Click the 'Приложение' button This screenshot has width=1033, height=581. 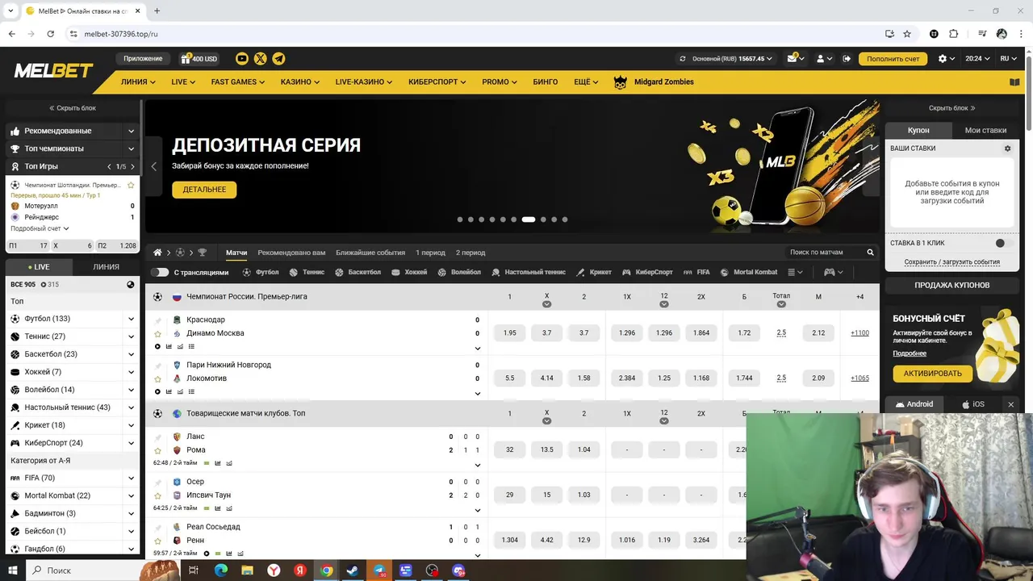143,59
